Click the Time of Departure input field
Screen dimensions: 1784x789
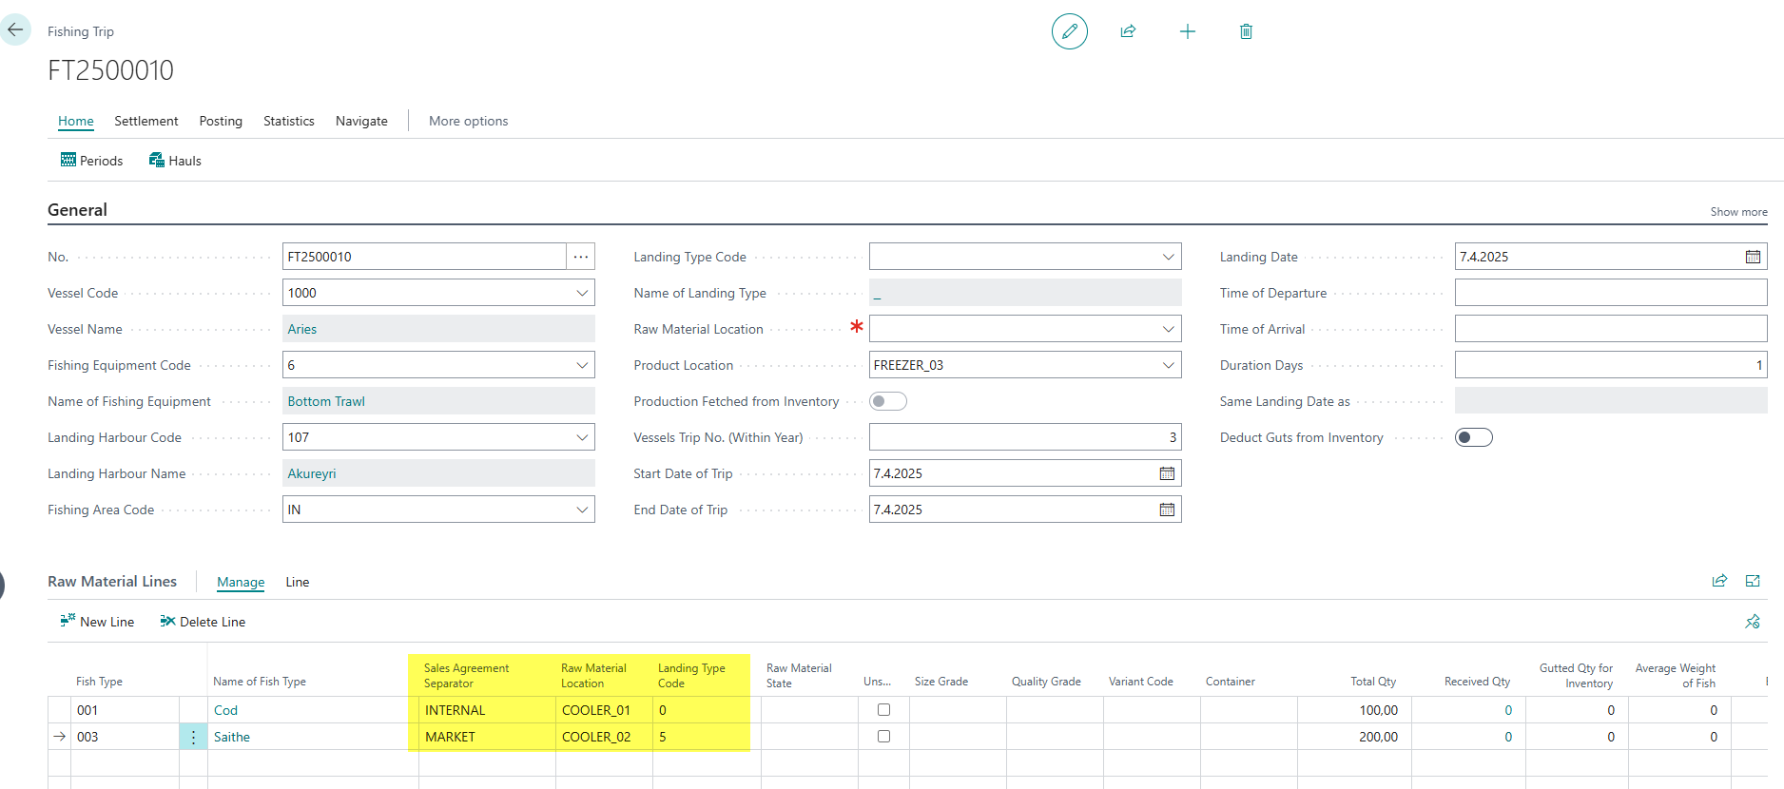[1610, 293]
